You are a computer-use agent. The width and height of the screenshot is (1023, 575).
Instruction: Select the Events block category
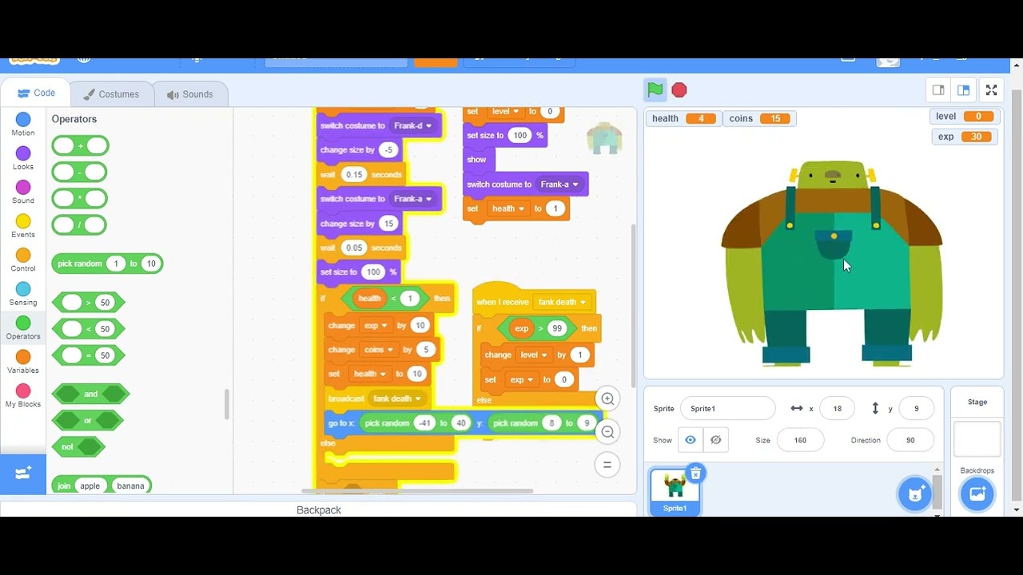[x=23, y=227]
